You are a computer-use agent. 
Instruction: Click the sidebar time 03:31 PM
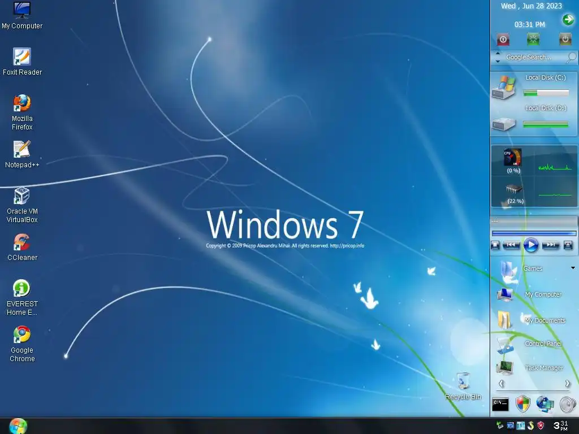(x=529, y=24)
